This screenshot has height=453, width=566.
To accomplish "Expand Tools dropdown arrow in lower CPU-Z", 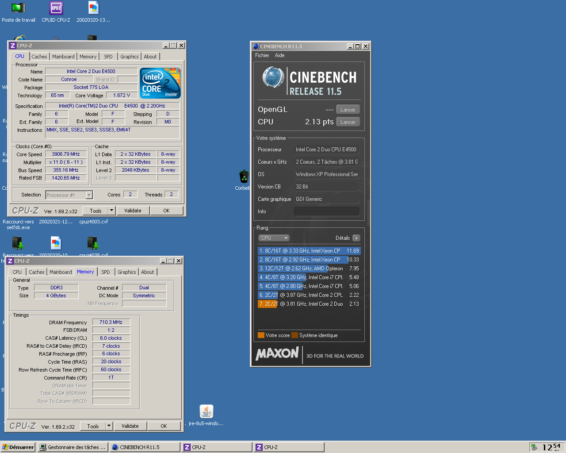I will [109, 426].
